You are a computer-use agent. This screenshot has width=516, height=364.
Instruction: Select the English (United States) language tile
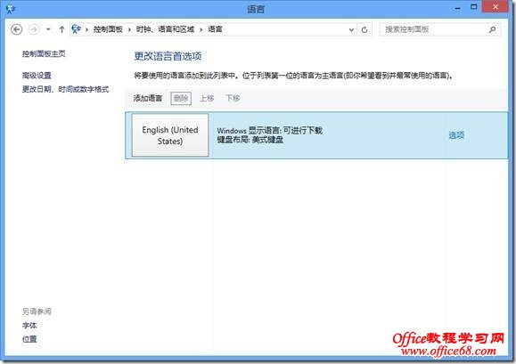click(170, 135)
